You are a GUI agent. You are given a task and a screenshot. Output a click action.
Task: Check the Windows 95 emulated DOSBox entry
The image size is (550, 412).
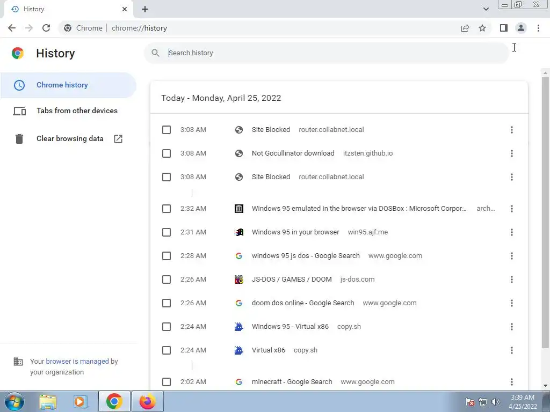pyautogui.click(x=167, y=209)
